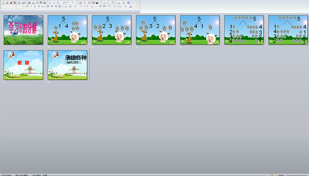Select the seventh slide with shuffled number pairs
The height and width of the screenshot is (176, 309).
288,30
